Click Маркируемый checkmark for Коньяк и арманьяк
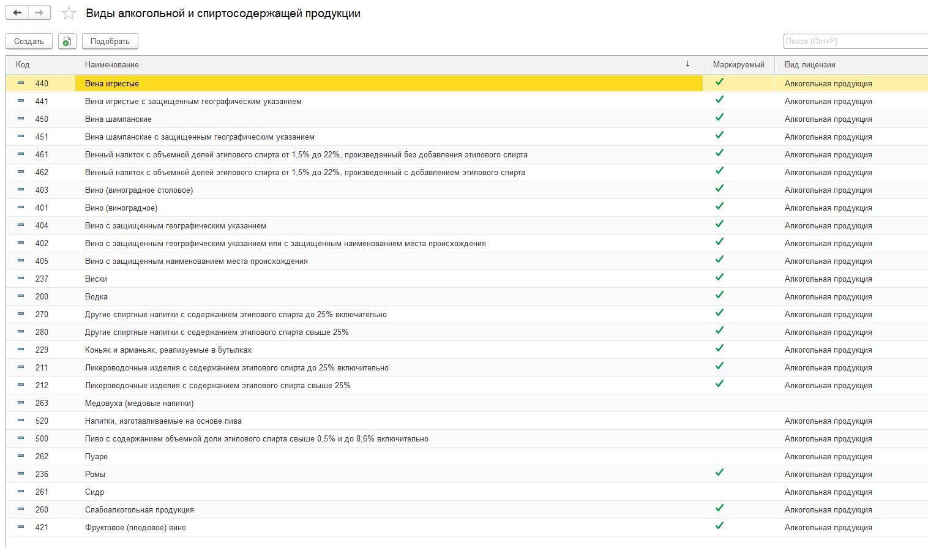Screen dimensions: 928x548 click(720, 348)
